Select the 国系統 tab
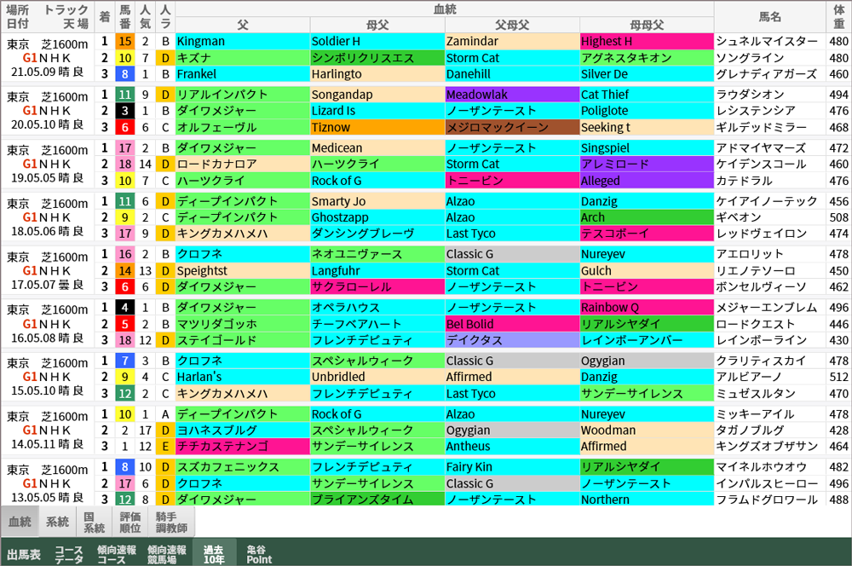The image size is (852, 566). tap(95, 522)
